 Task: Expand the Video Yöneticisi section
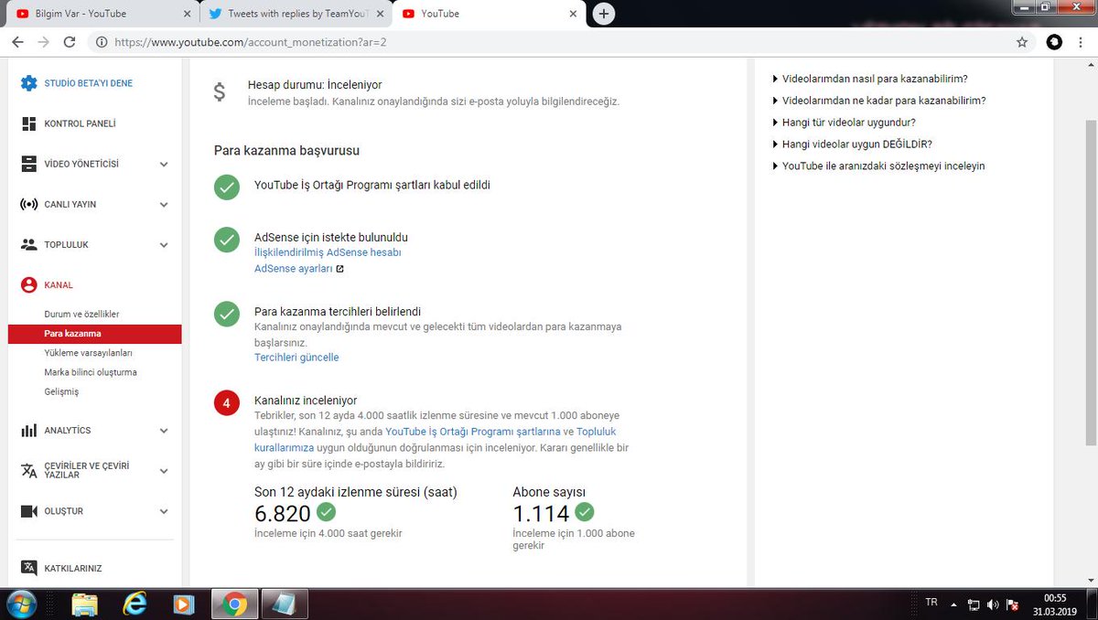tap(164, 165)
